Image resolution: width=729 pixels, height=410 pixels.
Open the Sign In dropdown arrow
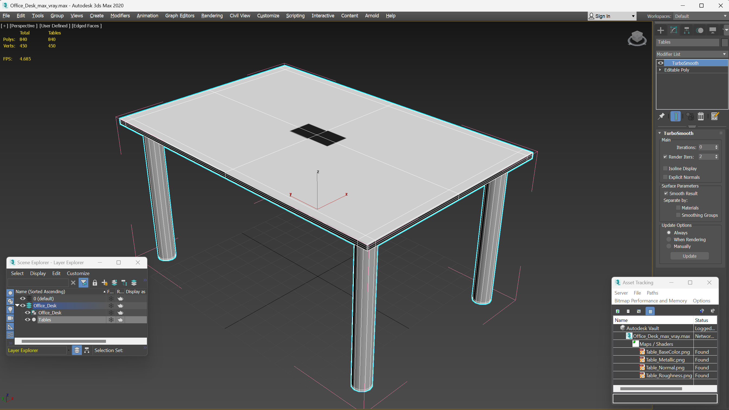point(633,16)
